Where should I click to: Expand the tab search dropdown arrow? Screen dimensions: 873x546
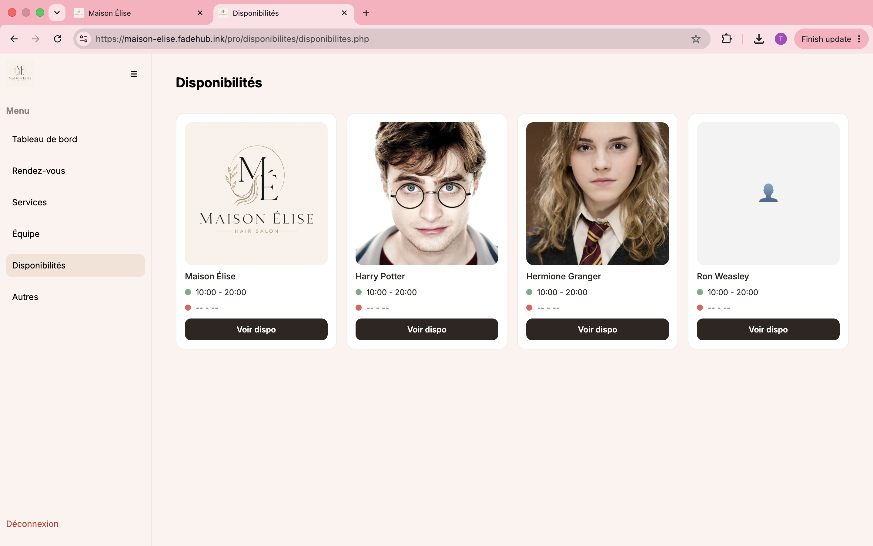(x=57, y=13)
